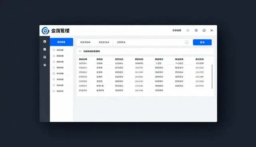Viewport: 256px width, 147px height.
Task: Open the third icon in the dark sidebar
Action: 44,57
